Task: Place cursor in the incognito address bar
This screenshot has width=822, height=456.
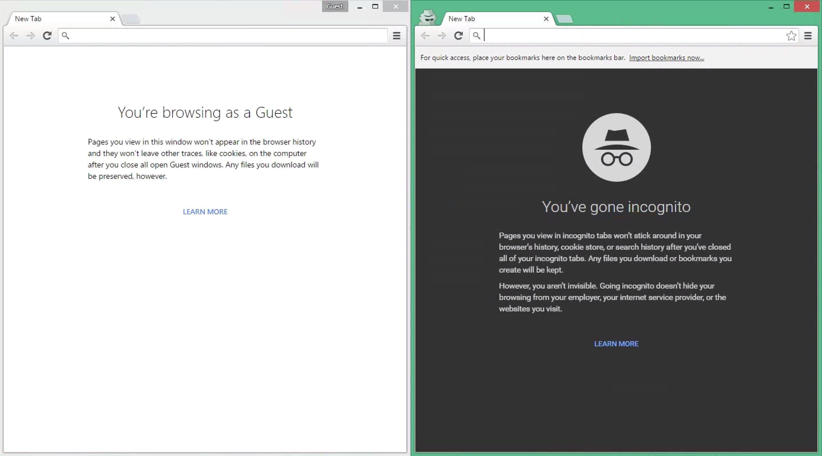Action: 606,36
